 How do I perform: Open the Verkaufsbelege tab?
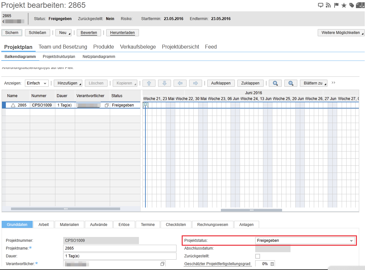click(138, 47)
